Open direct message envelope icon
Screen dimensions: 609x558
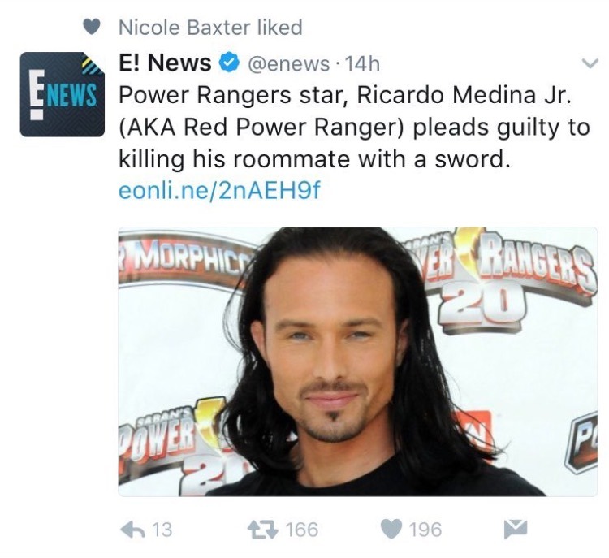coord(516,530)
